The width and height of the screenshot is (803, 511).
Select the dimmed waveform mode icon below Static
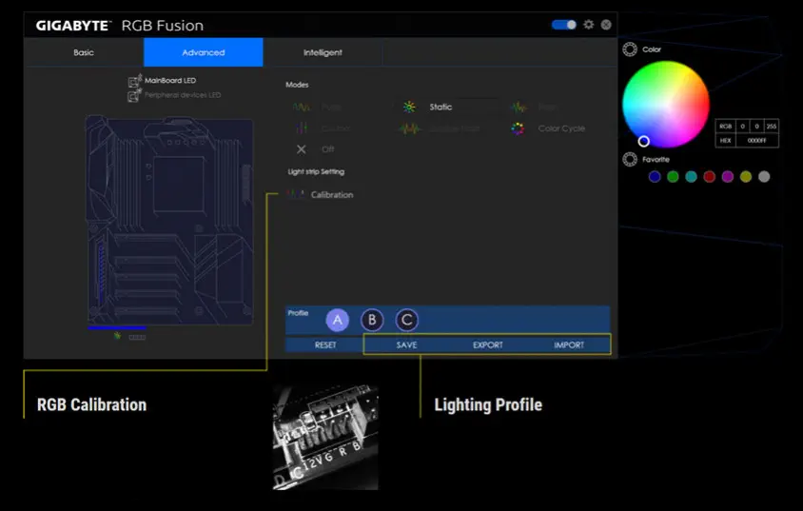click(x=410, y=128)
